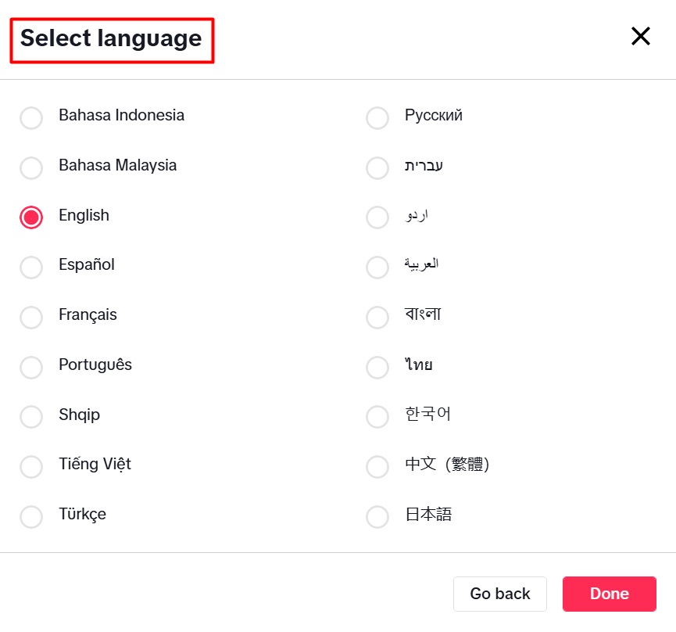
Task: Click the বাংলা label text
Action: point(423,314)
